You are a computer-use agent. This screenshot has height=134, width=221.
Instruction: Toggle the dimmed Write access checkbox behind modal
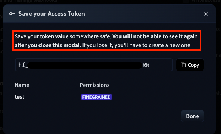click(186, 1)
